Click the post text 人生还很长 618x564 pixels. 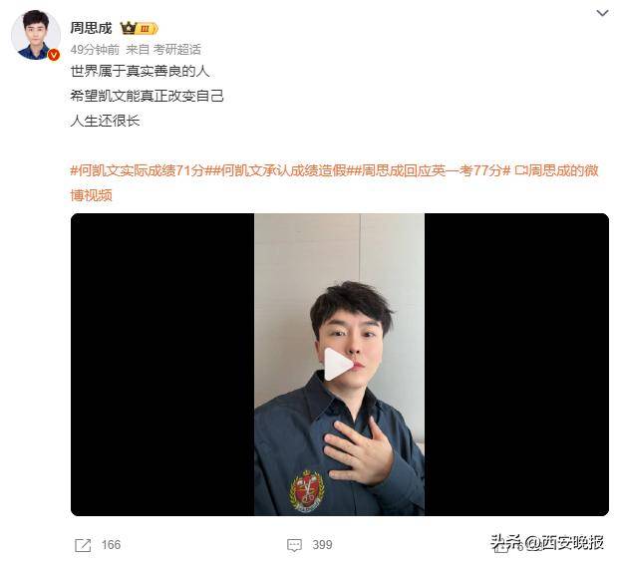pos(106,121)
